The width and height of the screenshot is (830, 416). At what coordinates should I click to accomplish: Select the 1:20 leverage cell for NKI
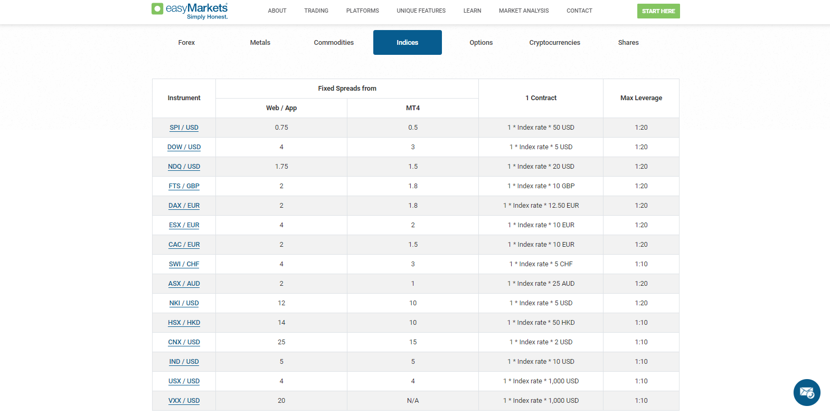[641, 303]
